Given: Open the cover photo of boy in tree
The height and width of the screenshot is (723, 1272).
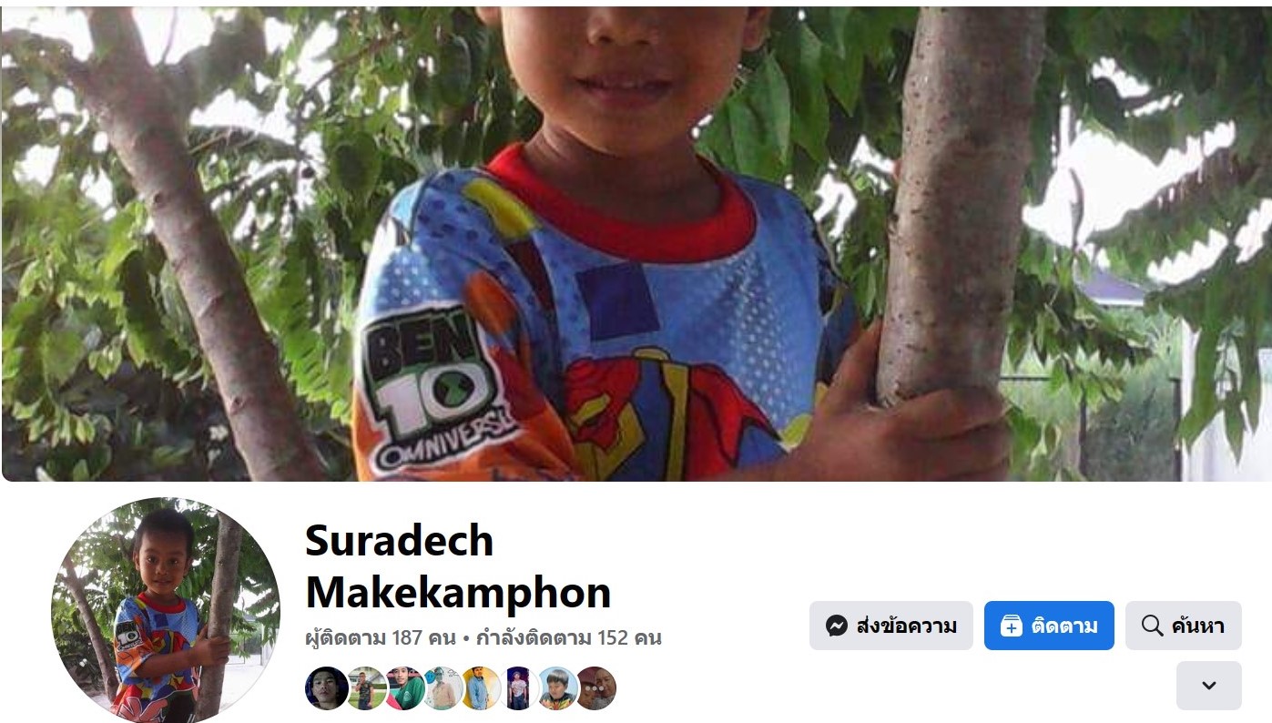Looking at the screenshot, I should click(636, 241).
